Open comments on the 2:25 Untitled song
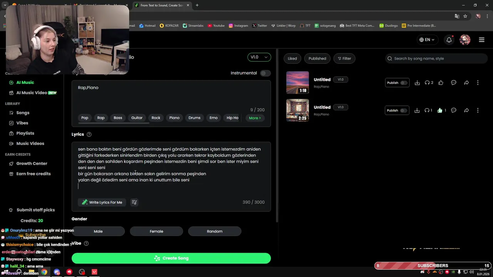This screenshot has height=277, width=493. (454, 110)
